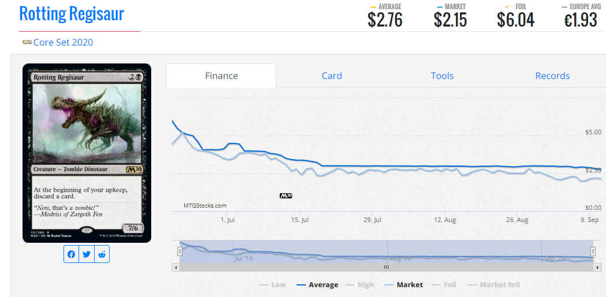The image size is (606, 297).
Task: Open the Tools tab
Action: pyautogui.click(x=442, y=76)
